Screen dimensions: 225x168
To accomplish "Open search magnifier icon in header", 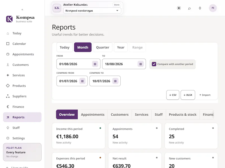I will [x=189, y=8].
